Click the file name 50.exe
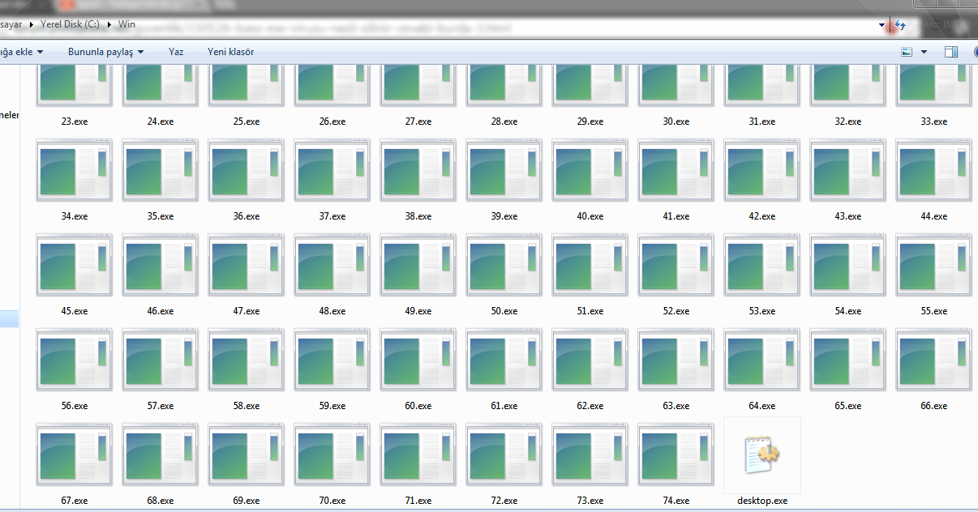This screenshot has width=978, height=512. [504, 311]
